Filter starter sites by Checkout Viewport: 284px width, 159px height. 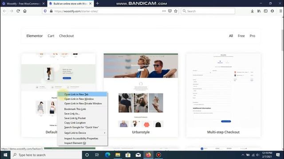pos(67,36)
